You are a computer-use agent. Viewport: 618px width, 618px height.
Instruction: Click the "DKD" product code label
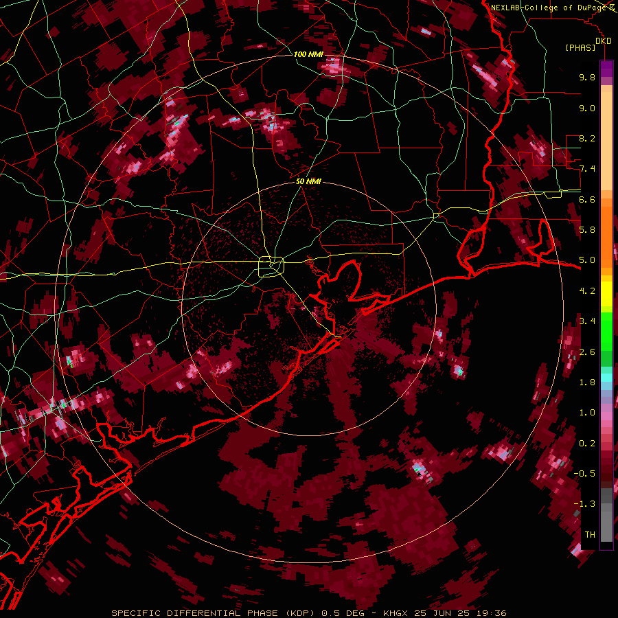point(603,41)
